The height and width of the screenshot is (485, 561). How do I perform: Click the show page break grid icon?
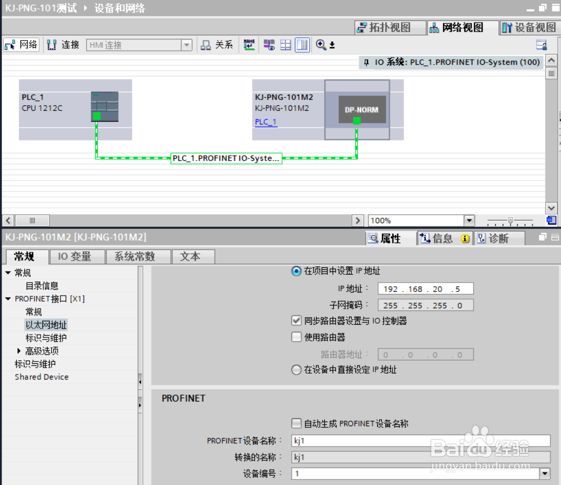click(x=285, y=44)
